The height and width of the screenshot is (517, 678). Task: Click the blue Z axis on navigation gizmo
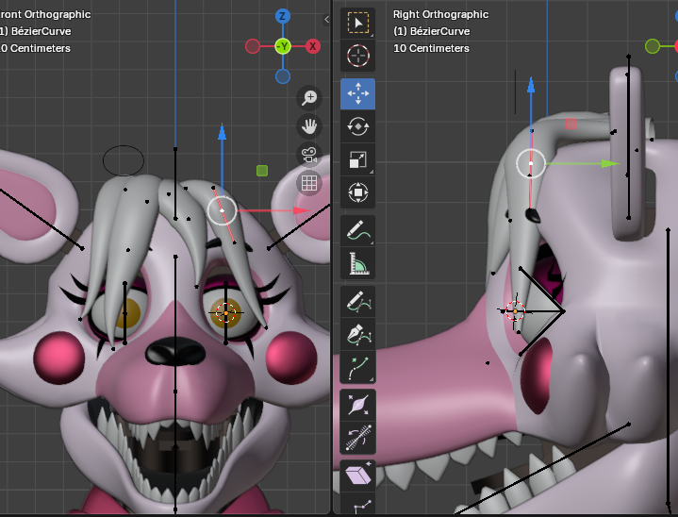(283, 16)
